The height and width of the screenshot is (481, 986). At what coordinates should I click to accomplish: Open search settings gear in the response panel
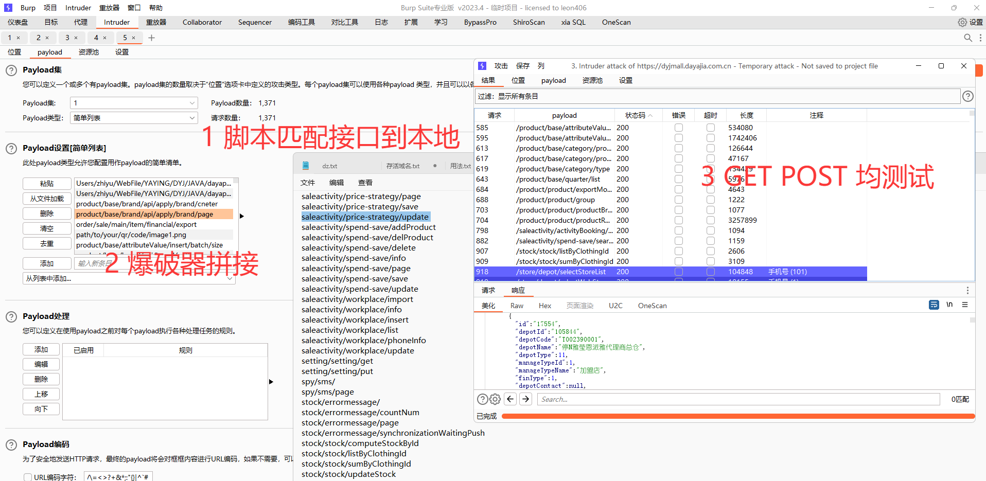click(x=495, y=399)
